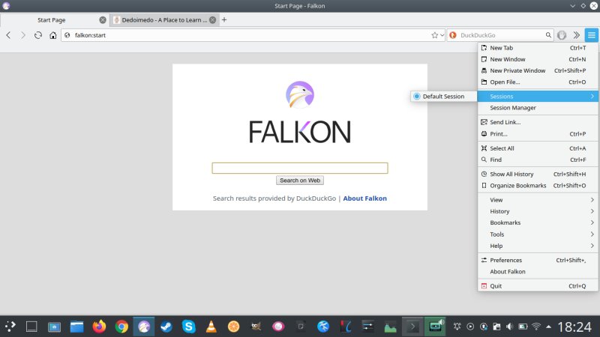Select Open File... menu entry
This screenshot has width=600, height=337.
pos(538,82)
